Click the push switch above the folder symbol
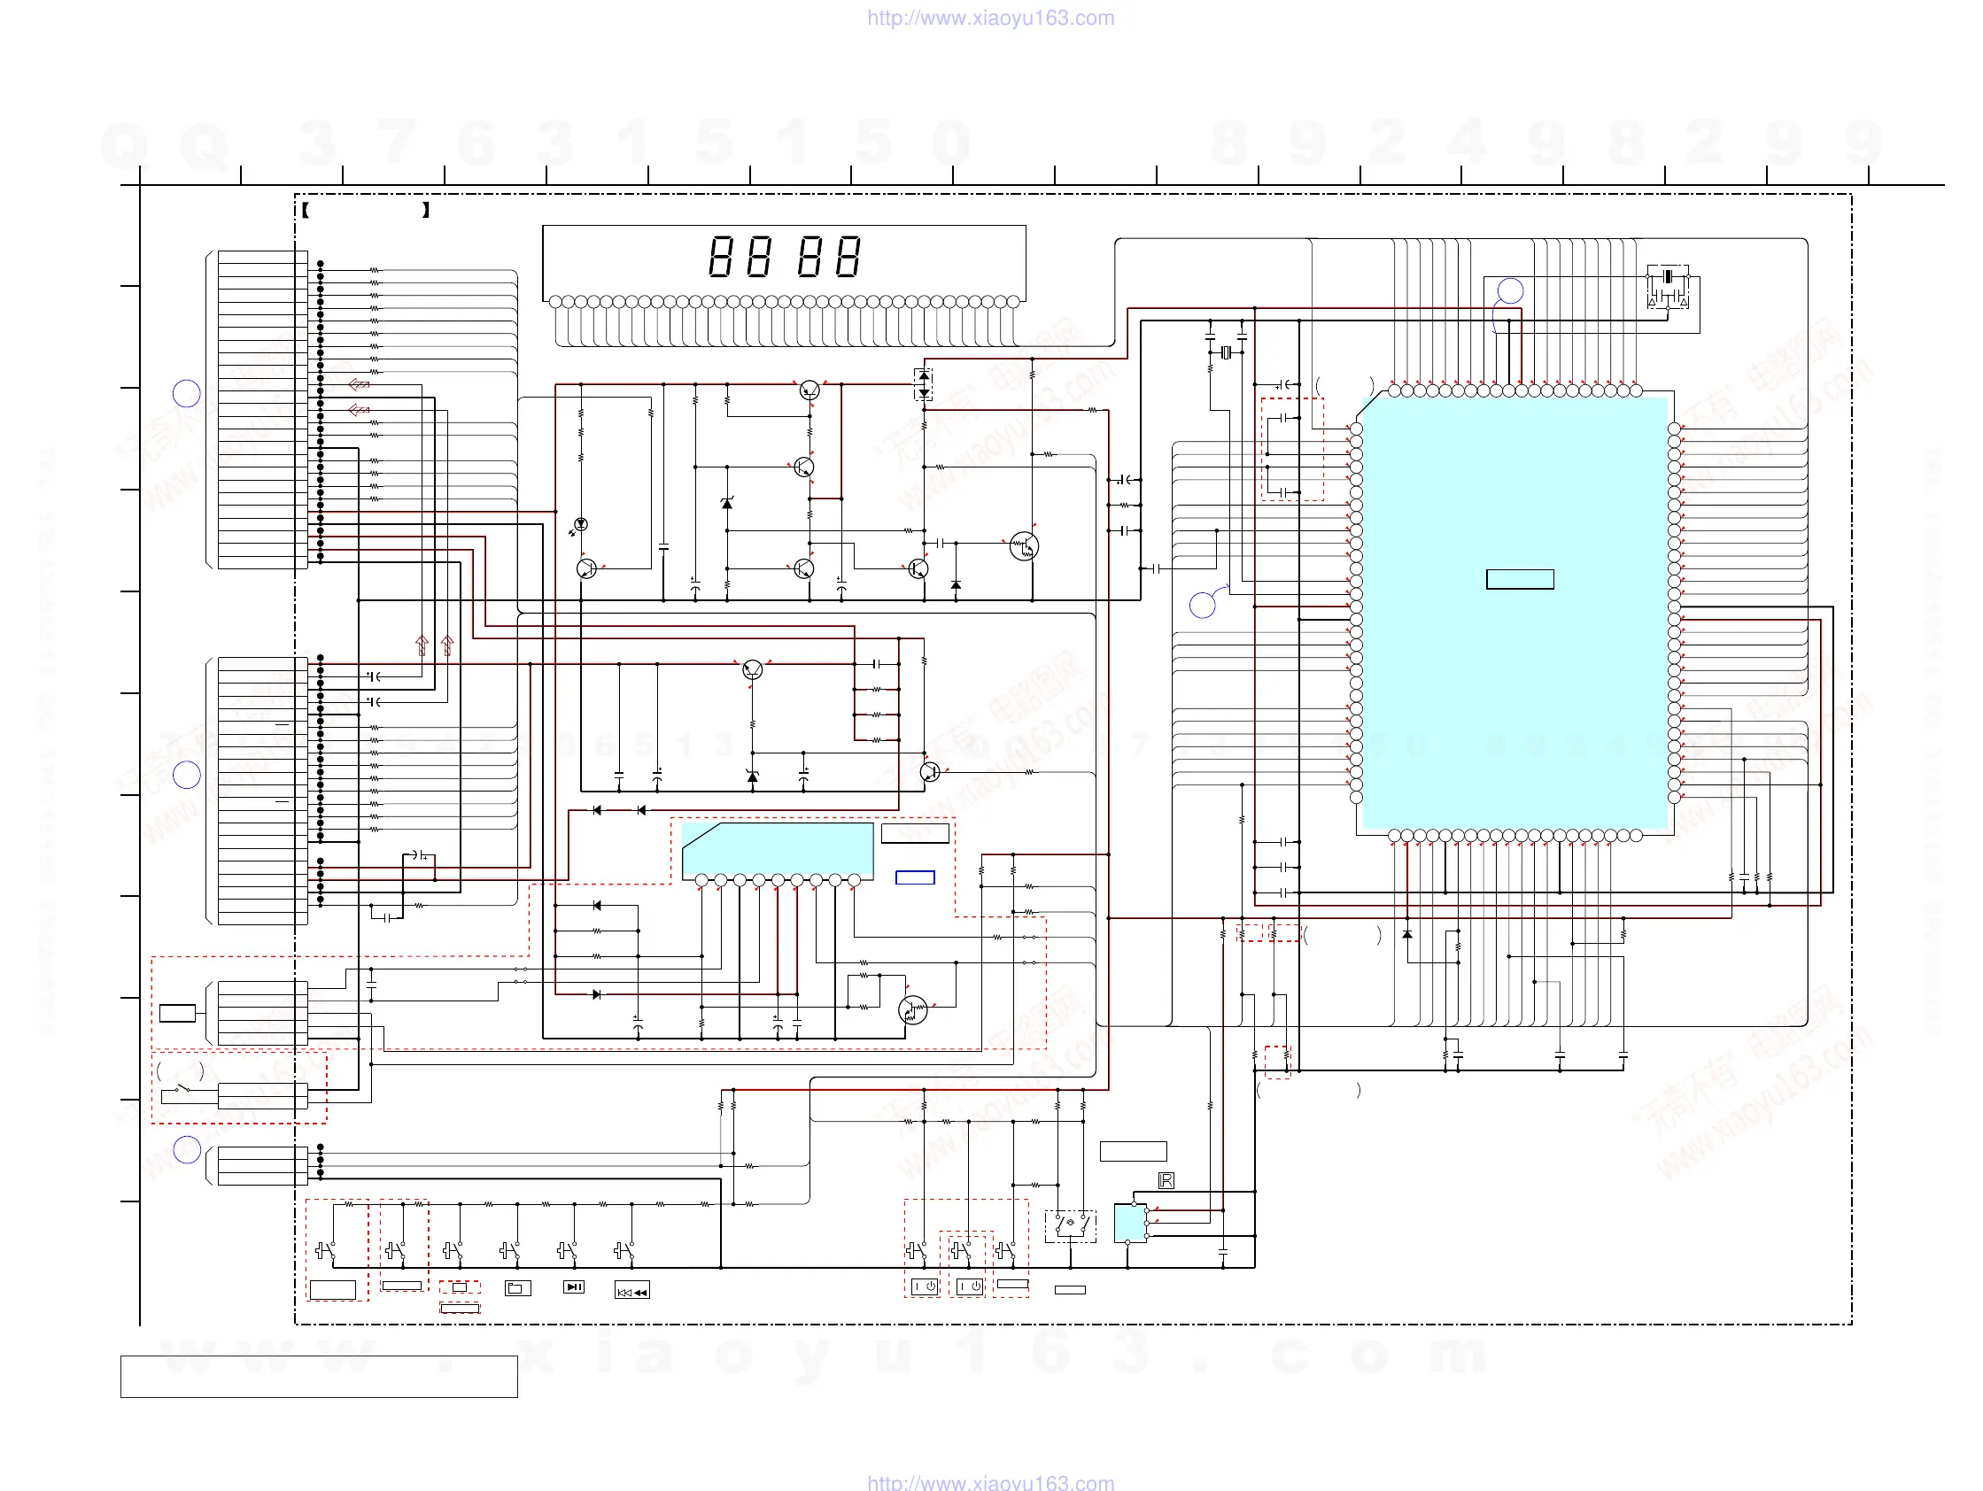Screen dimensions: 1983x1491 [x=510, y=1250]
